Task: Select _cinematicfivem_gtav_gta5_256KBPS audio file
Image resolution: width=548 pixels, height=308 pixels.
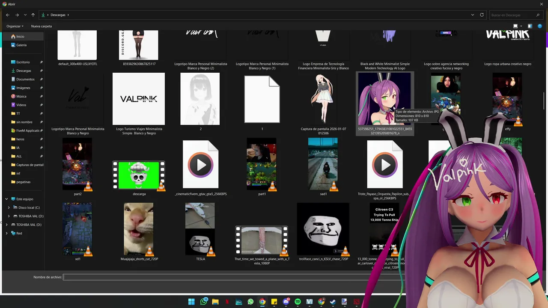Action: coord(200,165)
